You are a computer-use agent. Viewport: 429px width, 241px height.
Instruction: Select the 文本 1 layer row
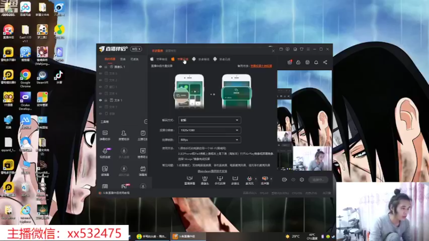(123, 100)
